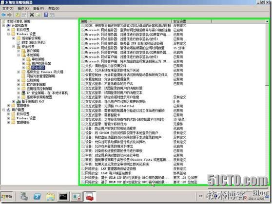Image resolution: width=272 pixels, height=204 pixels.
Task: Click the Export List toolbar icon
Action: [38, 15]
